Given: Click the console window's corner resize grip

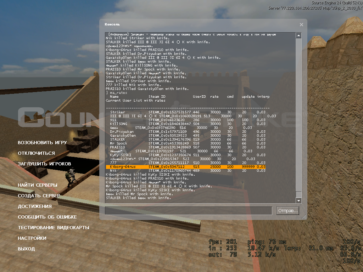Looking at the screenshot, I should (x=304, y=217).
